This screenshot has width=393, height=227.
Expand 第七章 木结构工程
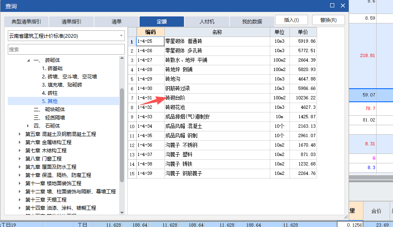(x=20, y=151)
